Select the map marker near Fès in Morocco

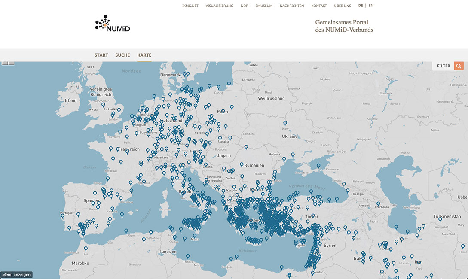(x=86, y=248)
